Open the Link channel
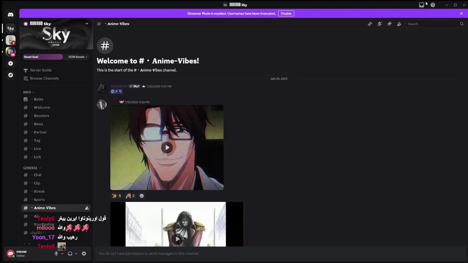 [x=56, y=157]
